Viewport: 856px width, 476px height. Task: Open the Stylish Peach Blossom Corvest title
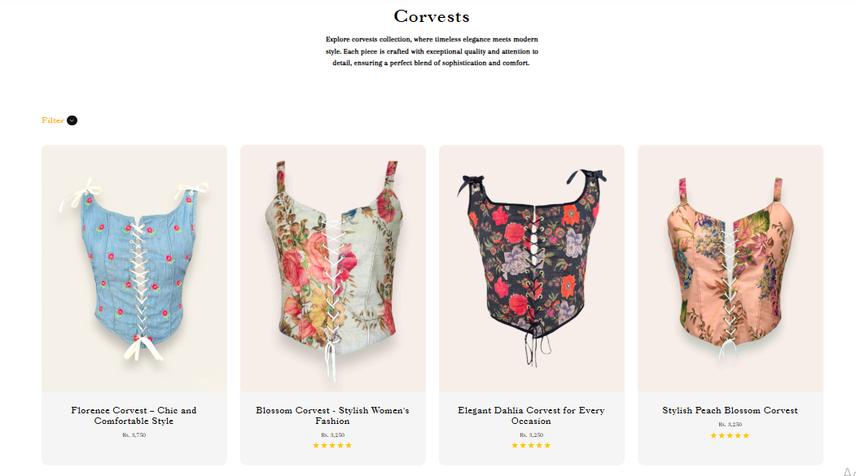730,411
